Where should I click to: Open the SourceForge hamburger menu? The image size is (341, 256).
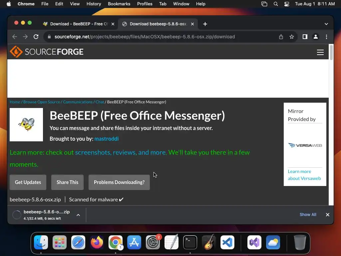pyautogui.click(x=320, y=52)
